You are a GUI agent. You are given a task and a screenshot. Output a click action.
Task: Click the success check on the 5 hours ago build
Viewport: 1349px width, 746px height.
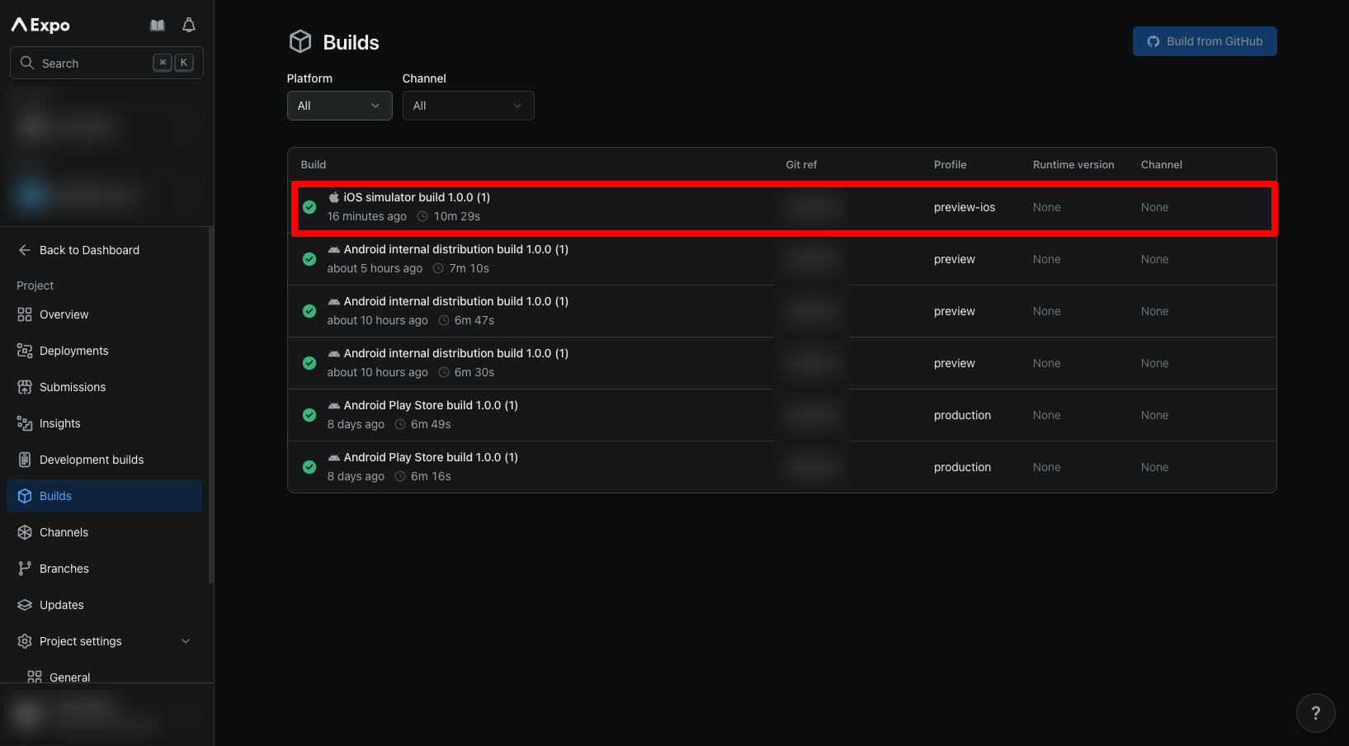point(309,259)
